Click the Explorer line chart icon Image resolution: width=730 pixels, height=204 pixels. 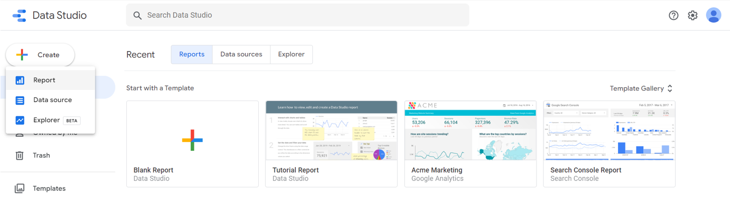tap(20, 120)
